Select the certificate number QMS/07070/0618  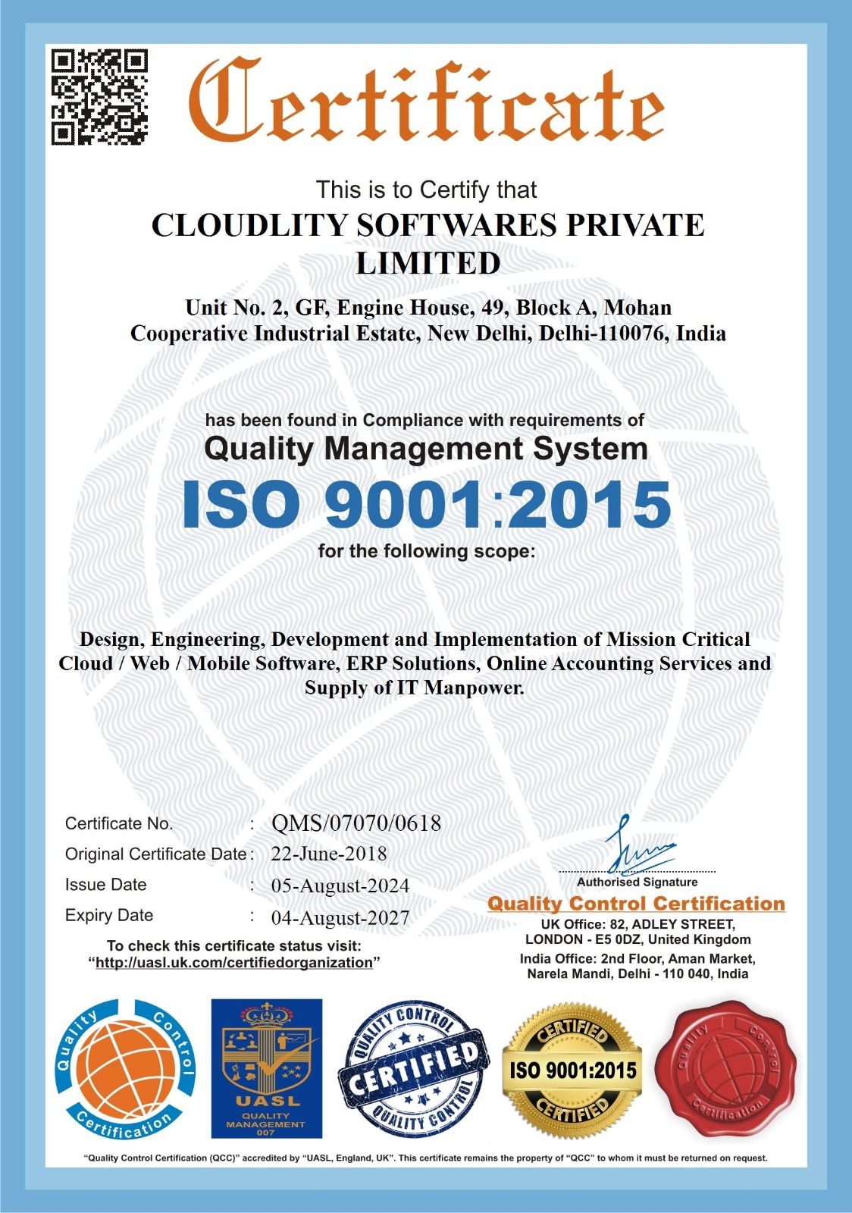[x=356, y=823]
